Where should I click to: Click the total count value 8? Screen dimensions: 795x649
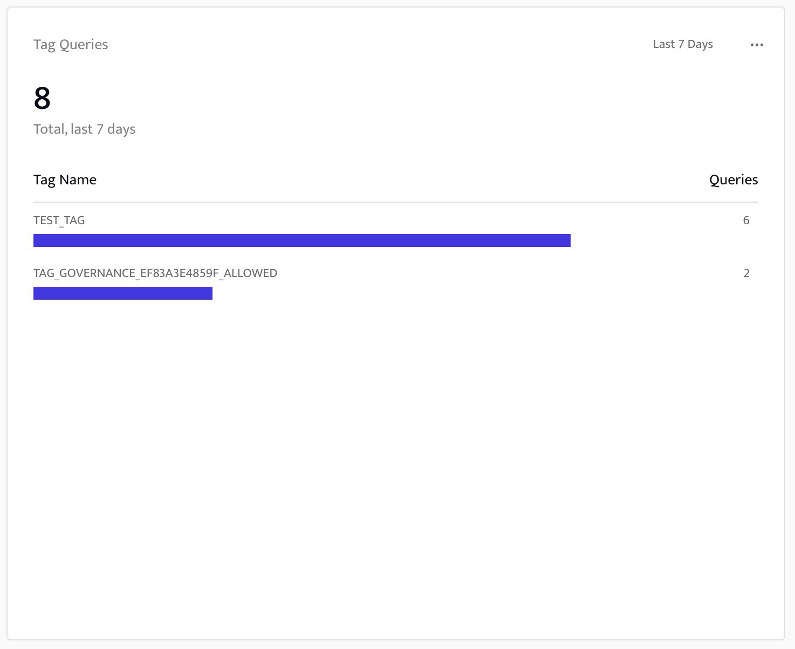pyautogui.click(x=42, y=98)
